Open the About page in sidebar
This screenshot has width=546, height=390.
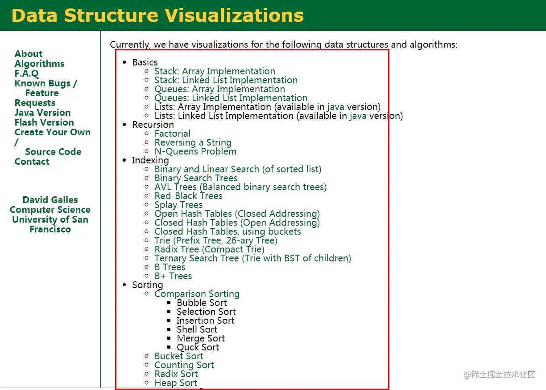pyautogui.click(x=29, y=54)
